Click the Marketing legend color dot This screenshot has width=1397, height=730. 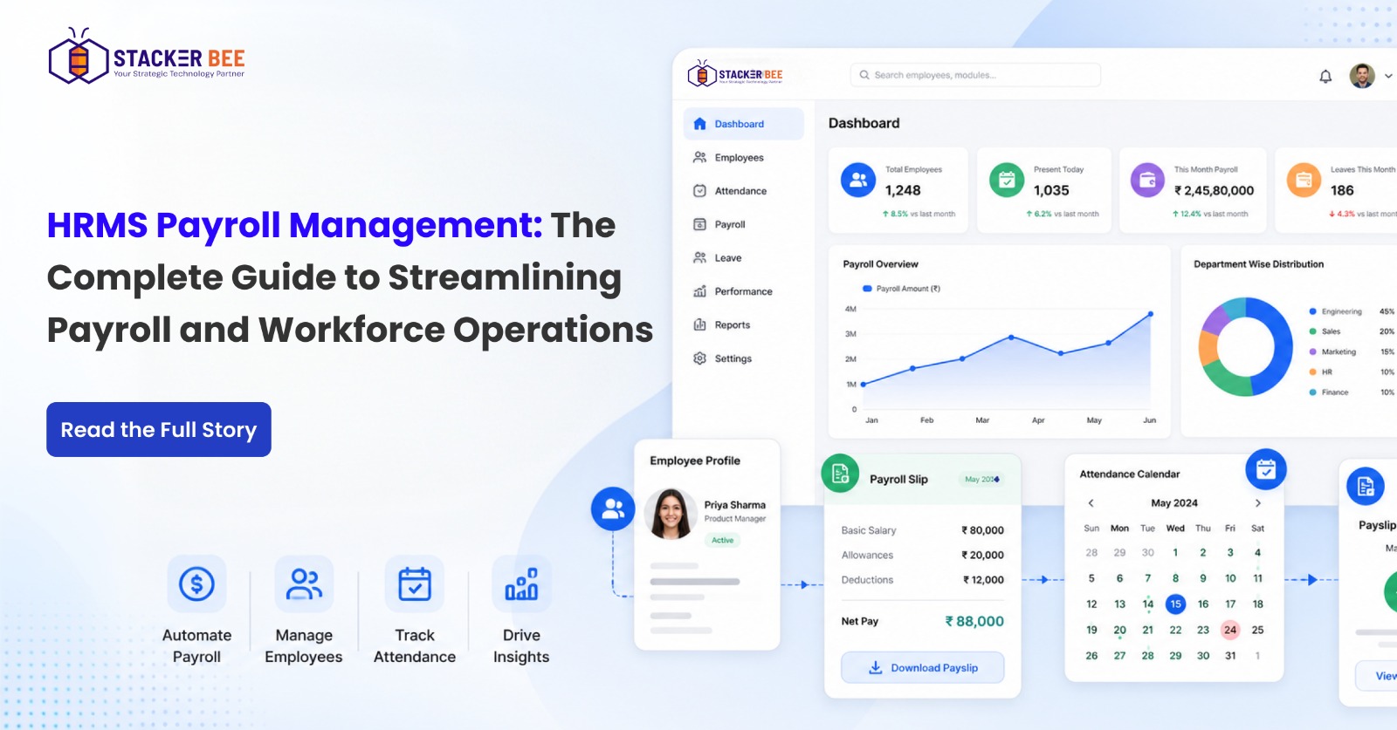coord(1312,351)
